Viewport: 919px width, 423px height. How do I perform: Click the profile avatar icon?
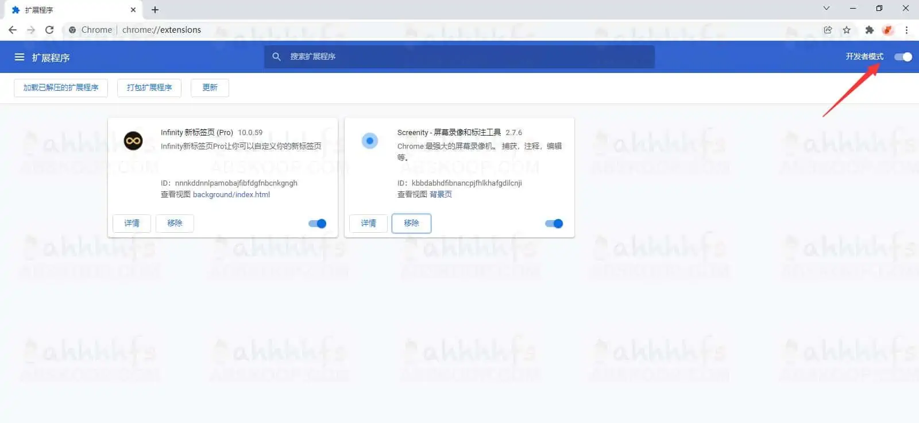[x=888, y=30]
